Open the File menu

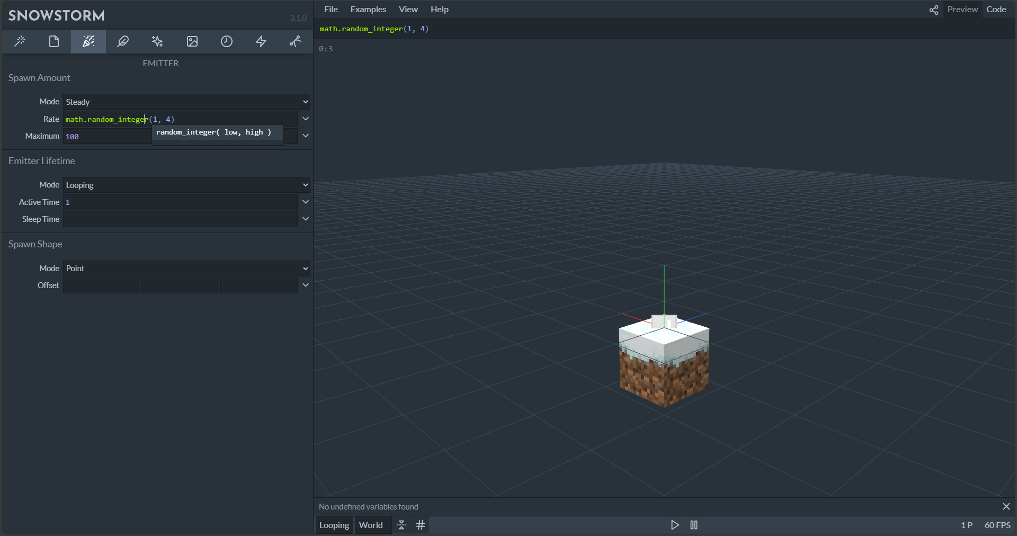click(x=331, y=9)
